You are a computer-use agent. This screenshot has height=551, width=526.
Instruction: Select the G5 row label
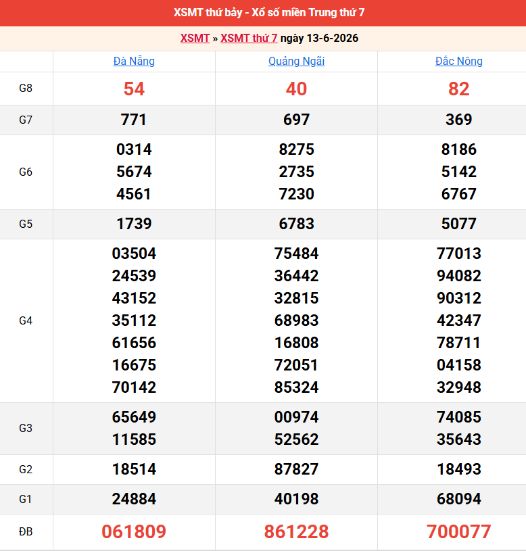pyautogui.click(x=26, y=224)
